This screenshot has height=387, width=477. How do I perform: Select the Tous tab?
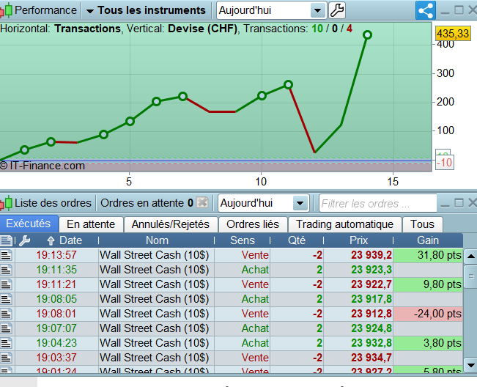click(422, 224)
